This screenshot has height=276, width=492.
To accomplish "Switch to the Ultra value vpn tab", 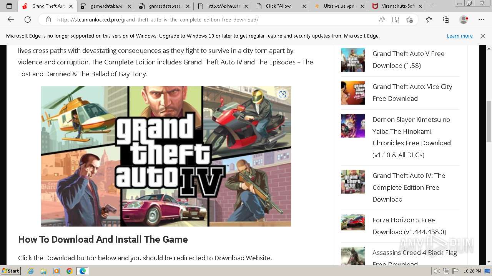I will pos(339,6).
